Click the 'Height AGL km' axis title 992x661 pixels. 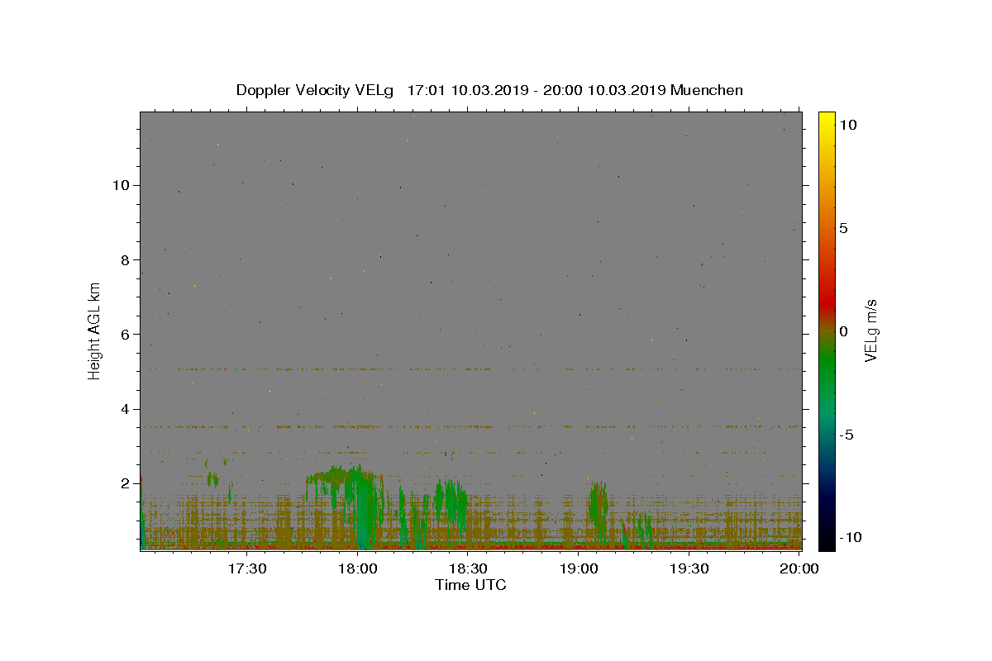(x=95, y=330)
